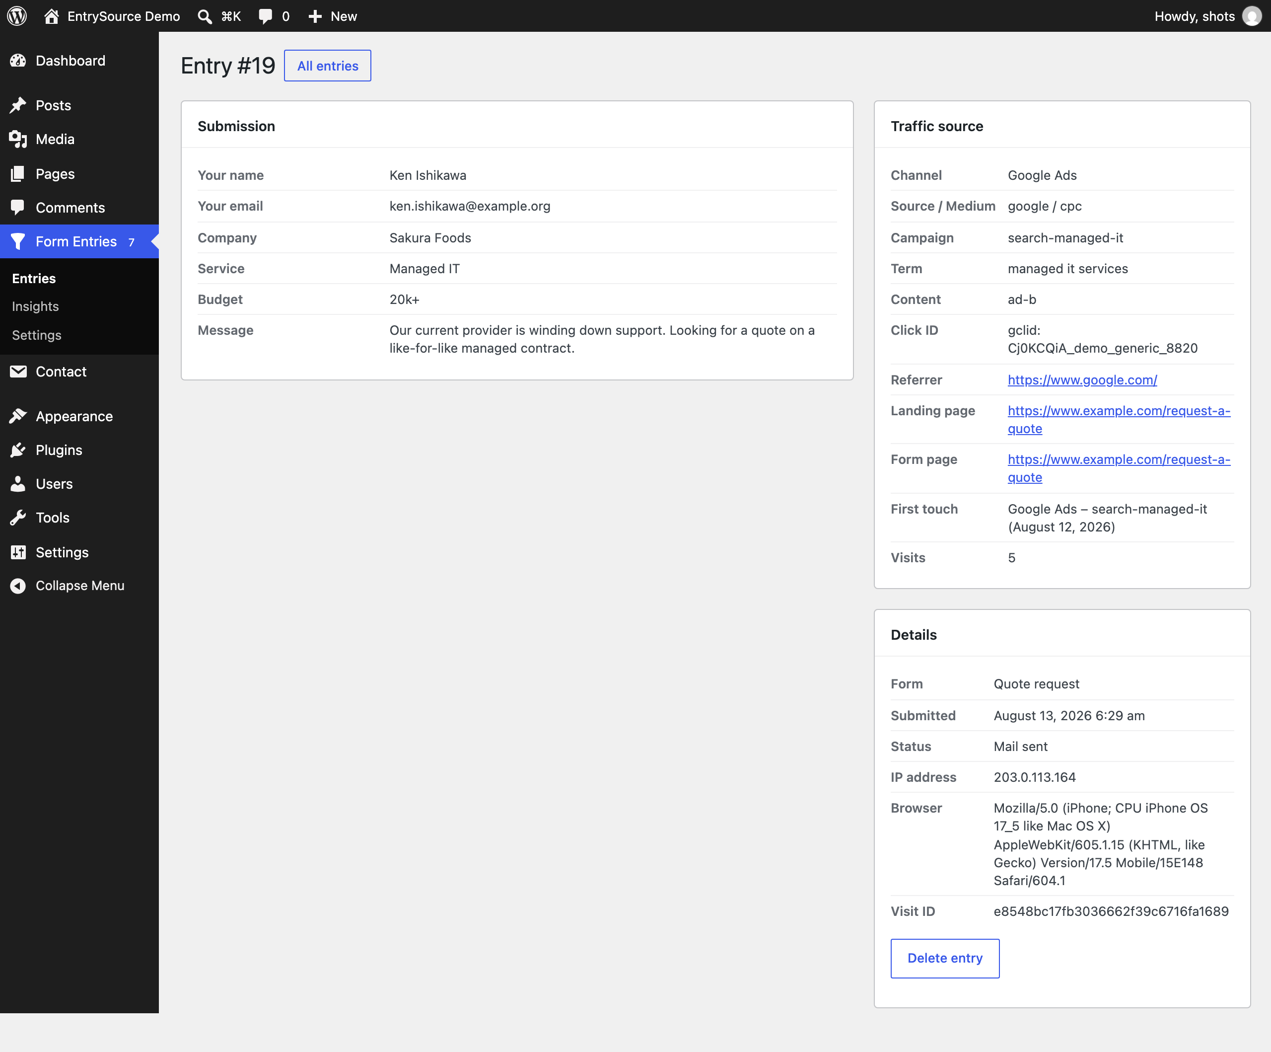Image resolution: width=1271 pixels, height=1052 pixels.
Task: Click the Appearance paintbrush icon
Action: pyautogui.click(x=18, y=416)
